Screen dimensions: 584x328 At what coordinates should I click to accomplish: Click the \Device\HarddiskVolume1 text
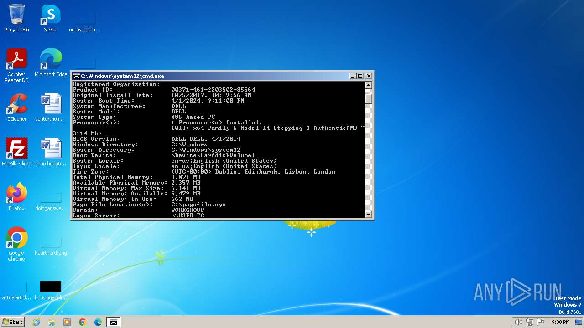pos(213,155)
